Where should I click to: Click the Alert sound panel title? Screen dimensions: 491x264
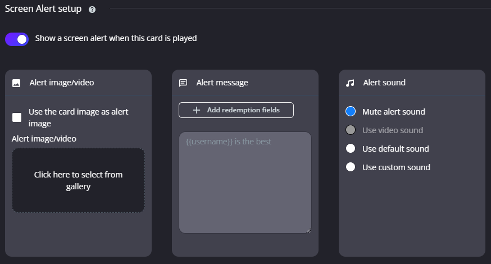pos(384,83)
